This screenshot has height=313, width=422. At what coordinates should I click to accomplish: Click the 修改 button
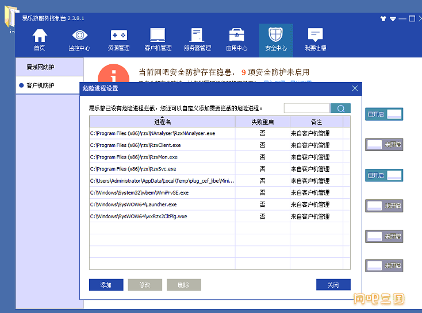[x=145, y=285]
